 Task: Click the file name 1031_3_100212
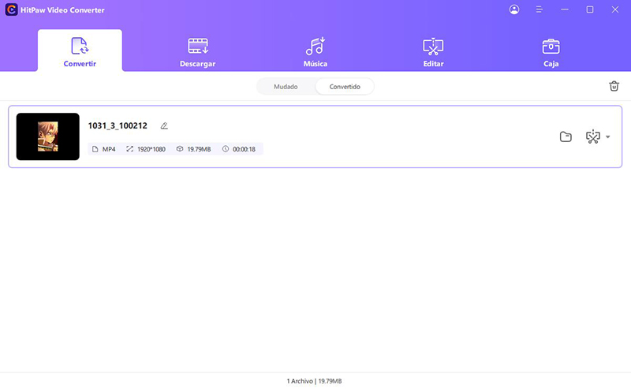pyautogui.click(x=118, y=125)
